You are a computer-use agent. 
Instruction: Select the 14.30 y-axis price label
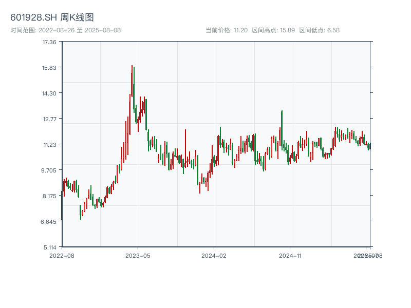(49, 93)
